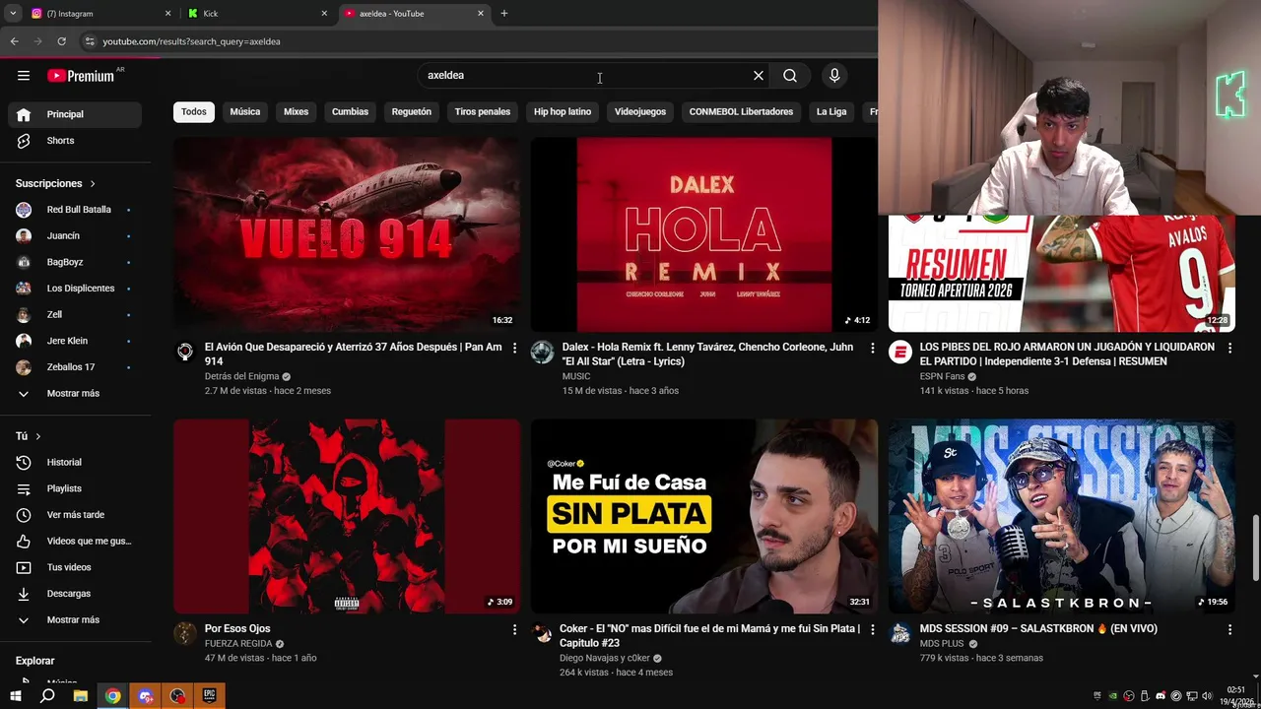Open Videos que me gustan list
This screenshot has height=709, width=1261.
click(75, 542)
